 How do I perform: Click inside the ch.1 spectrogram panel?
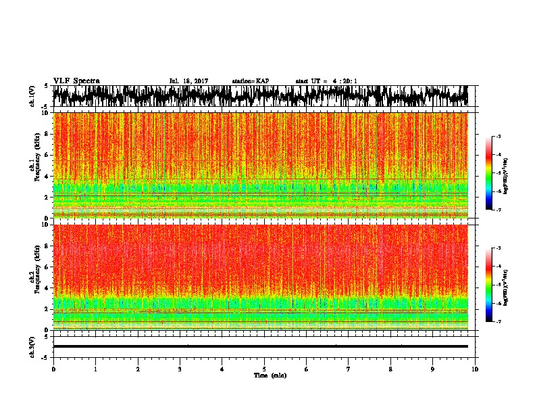click(260, 165)
